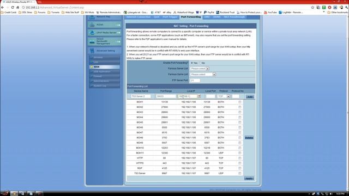Screen dimensions: 349x196
Task: Open EzQoS Bandwidth Management sidebar item
Action: [105, 41]
